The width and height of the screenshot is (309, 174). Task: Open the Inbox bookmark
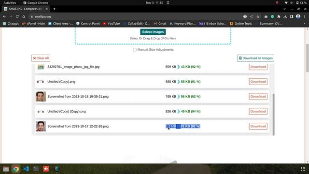[213, 24]
